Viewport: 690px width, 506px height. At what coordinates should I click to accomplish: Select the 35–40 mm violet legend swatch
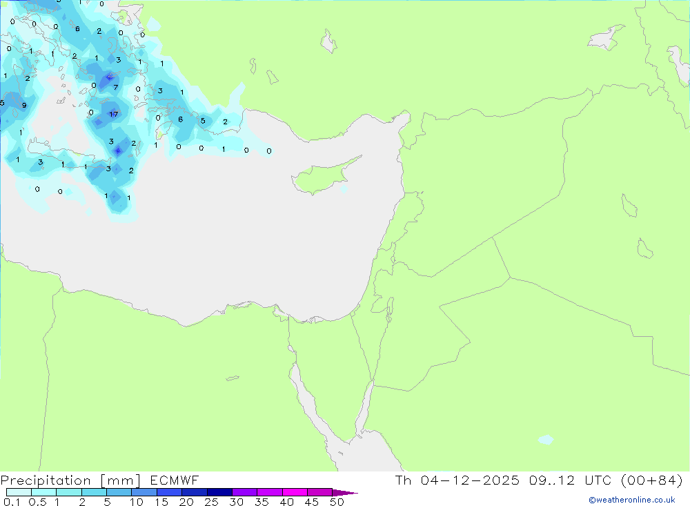(x=269, y=492)
